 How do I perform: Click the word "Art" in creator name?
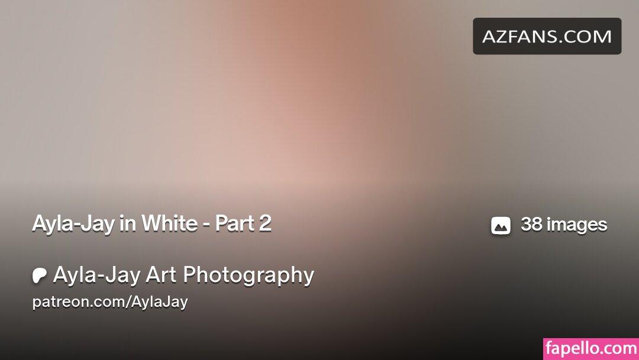pyautogui.click(x=162, y=275)
